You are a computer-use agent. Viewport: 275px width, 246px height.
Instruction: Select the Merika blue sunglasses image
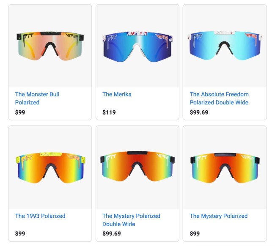click(x=137, y=47)
